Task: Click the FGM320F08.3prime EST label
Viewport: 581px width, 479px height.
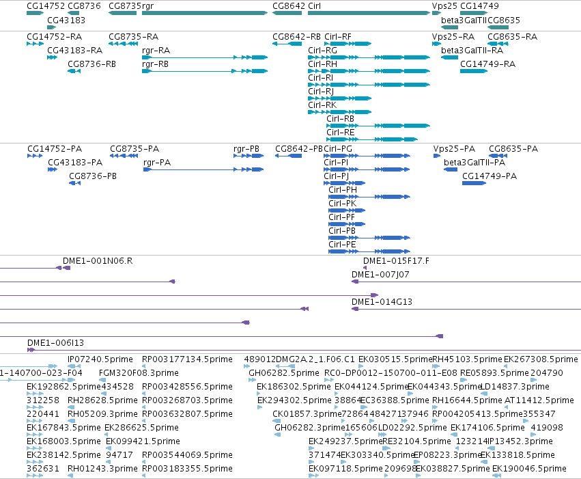Action: click(x=139, y=373)
